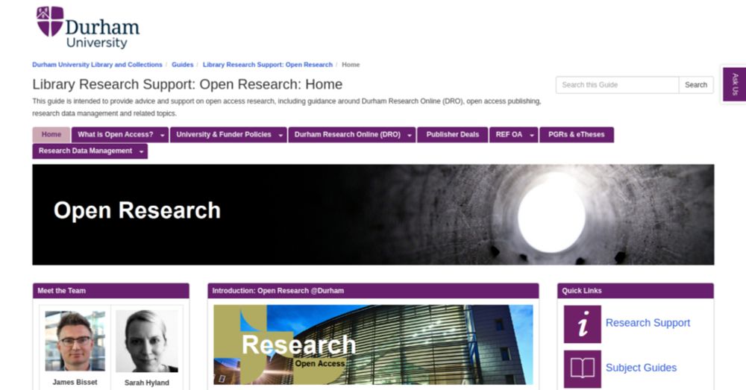Click Sarah Hyland's profile photo
Viewport: 746px width, 390px height.
147,341
